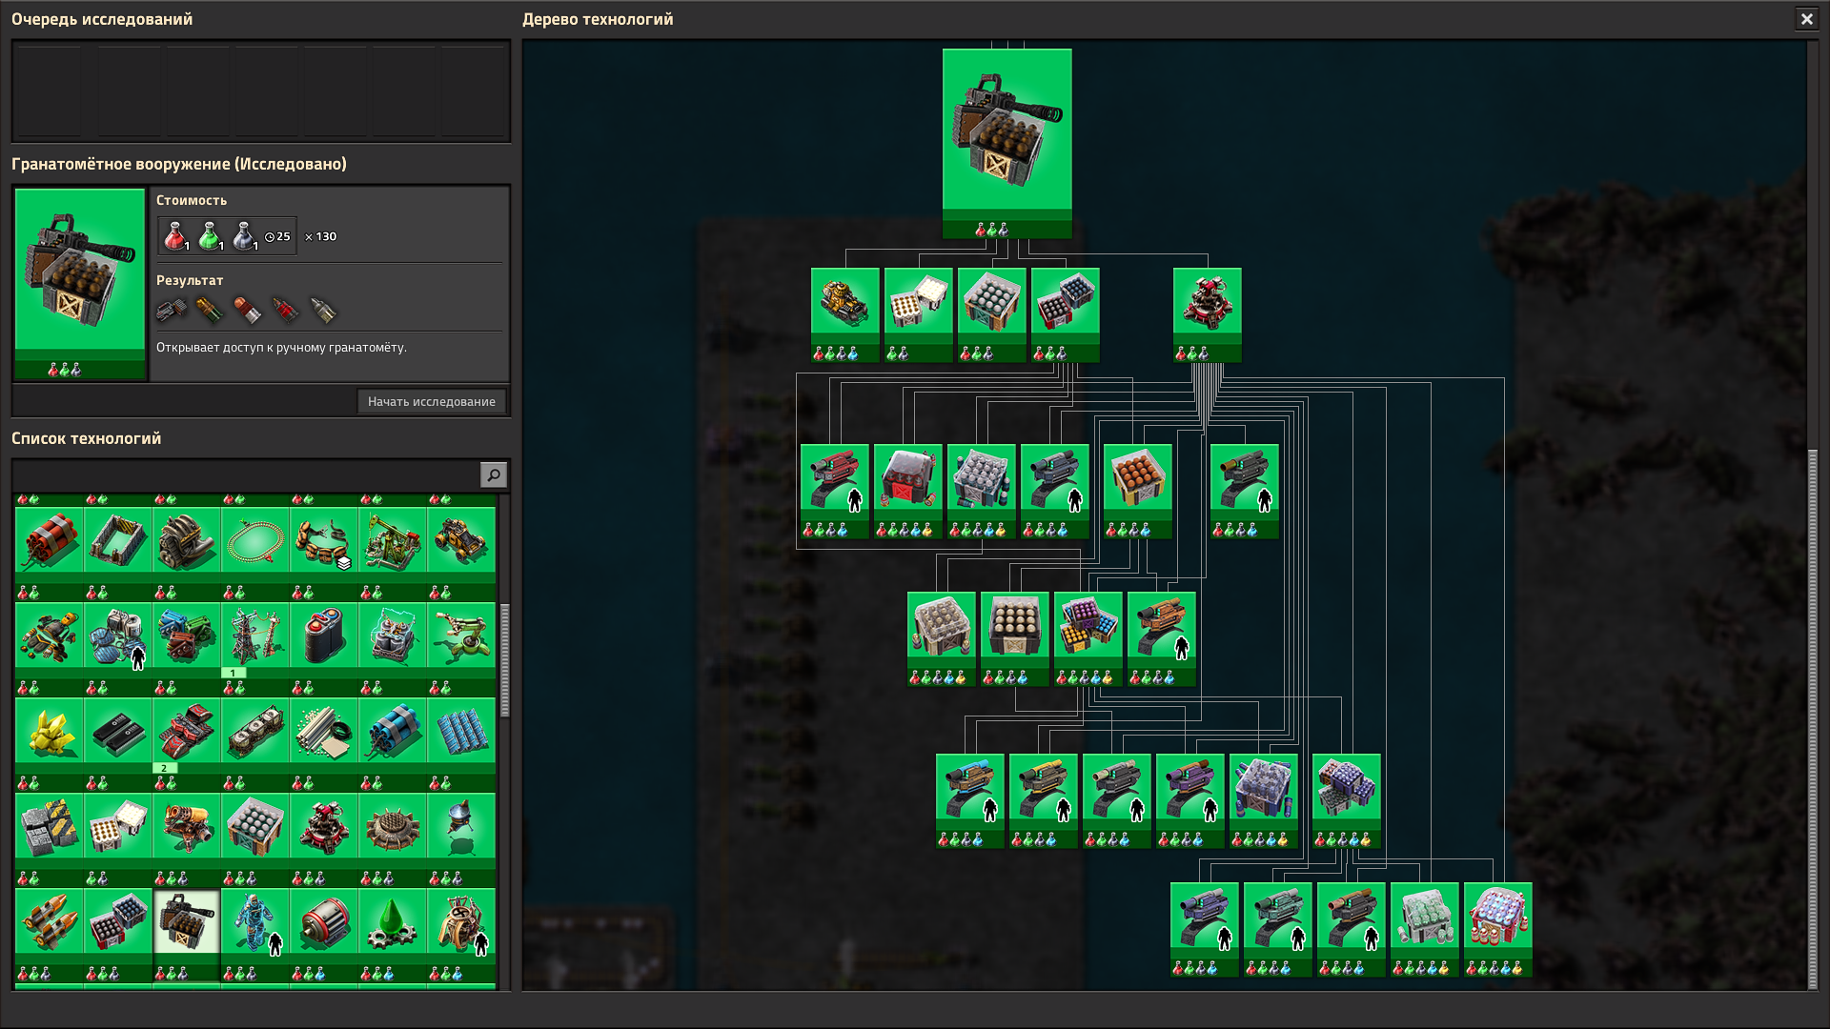This screenshot has width=1830, height=1029.
Task: Choose the Sulfur processing technology
Action: [x=49, y=731]
